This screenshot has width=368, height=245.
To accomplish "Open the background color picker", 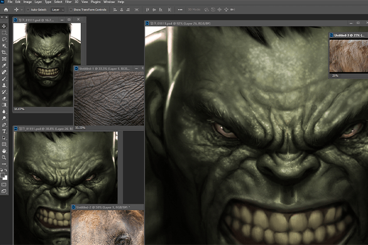I will coord(6,178).
